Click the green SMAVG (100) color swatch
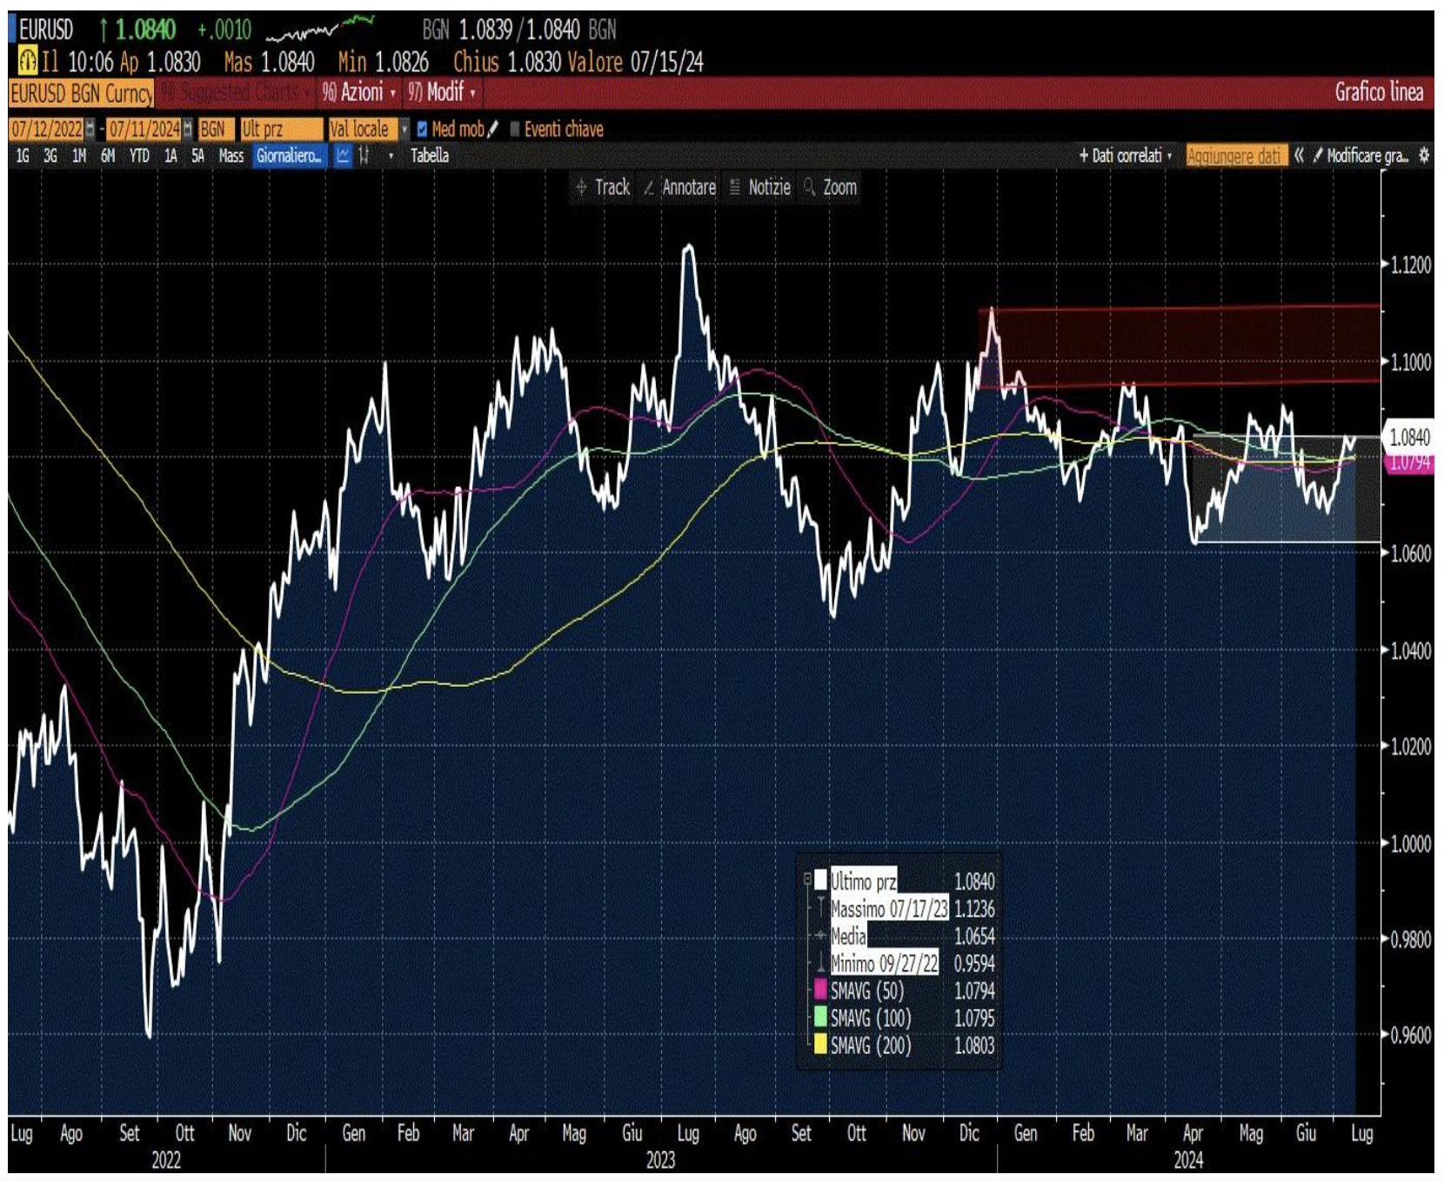1444x1181 pixels. click(819, 1018)
